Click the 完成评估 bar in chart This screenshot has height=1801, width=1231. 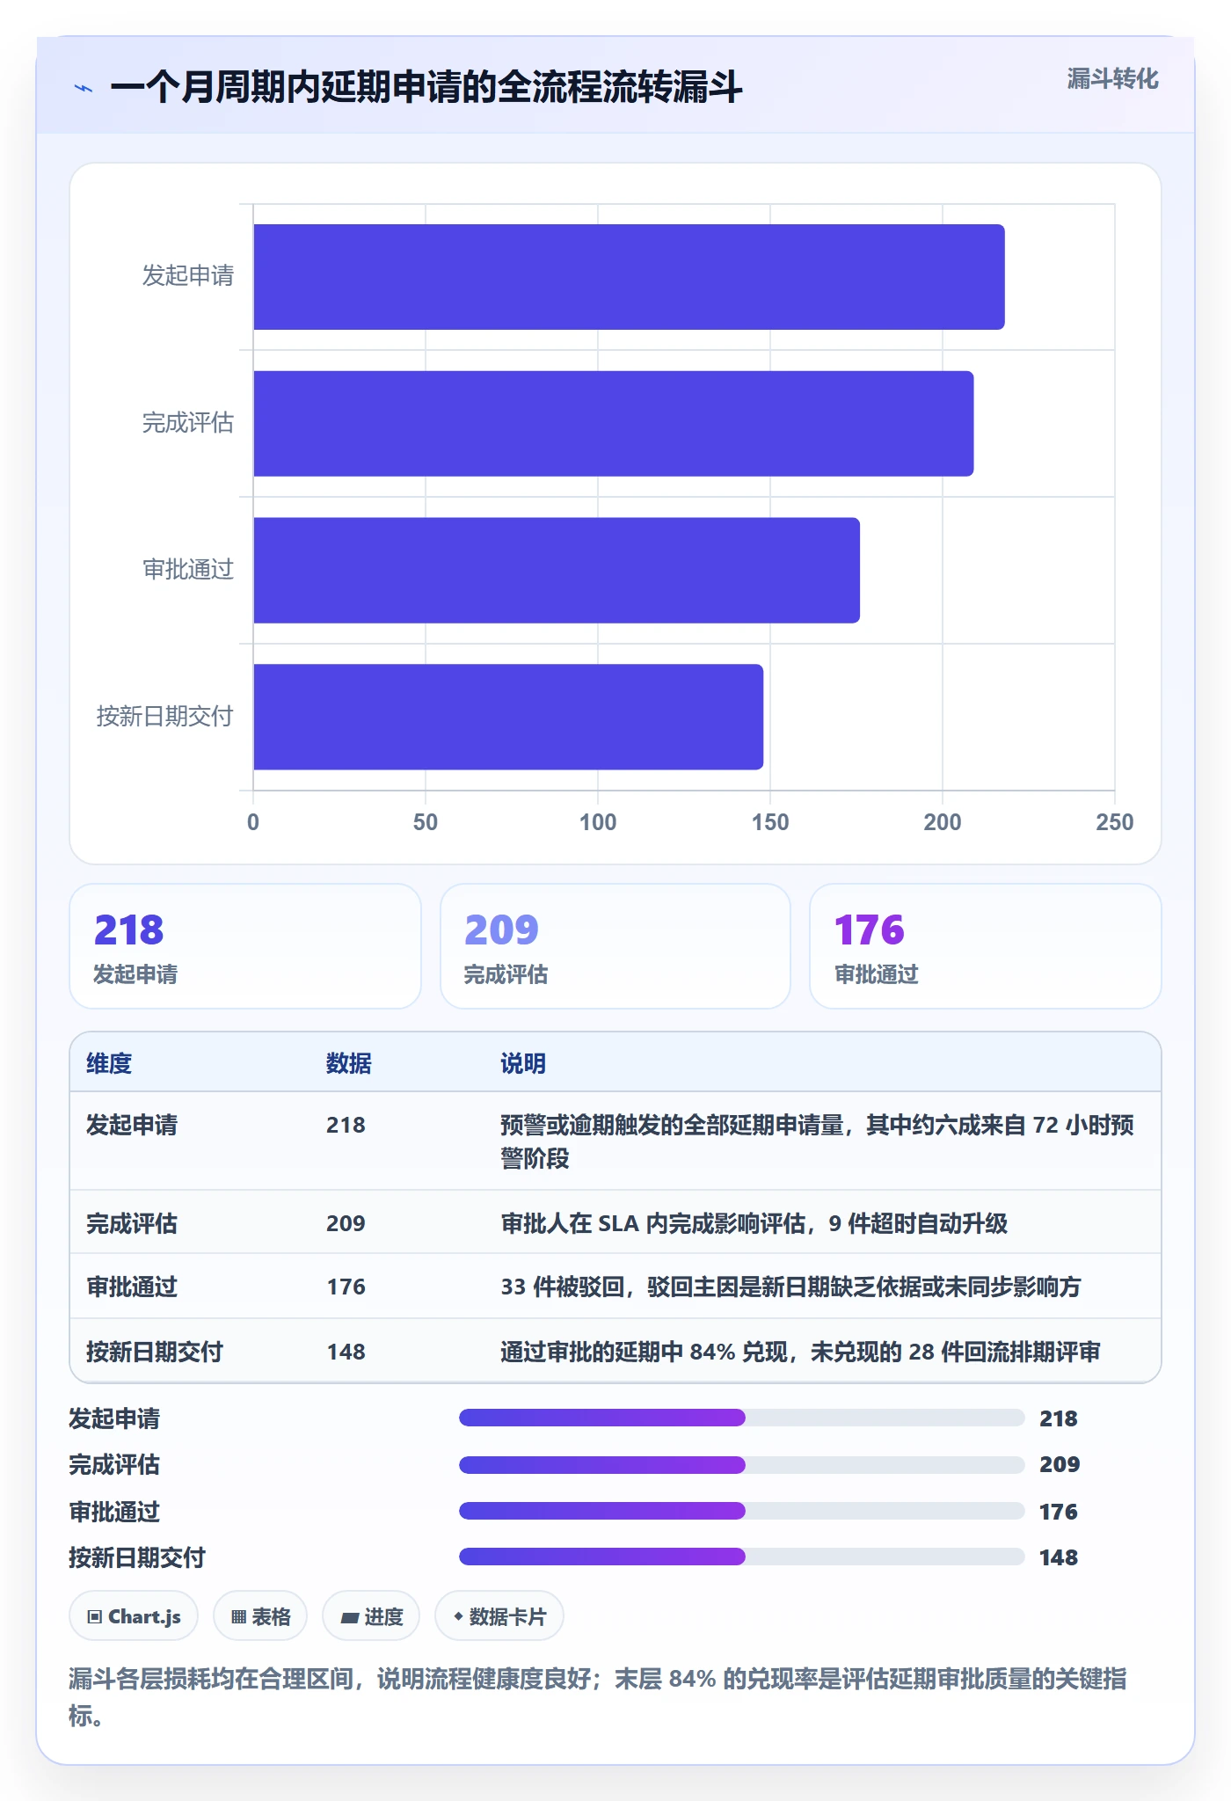tap(614, 424)
